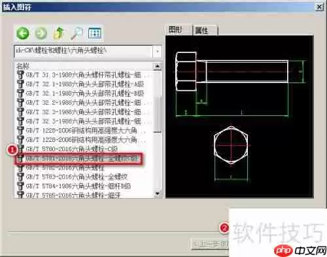Switch to the 属性 tab

coord(205,30)
